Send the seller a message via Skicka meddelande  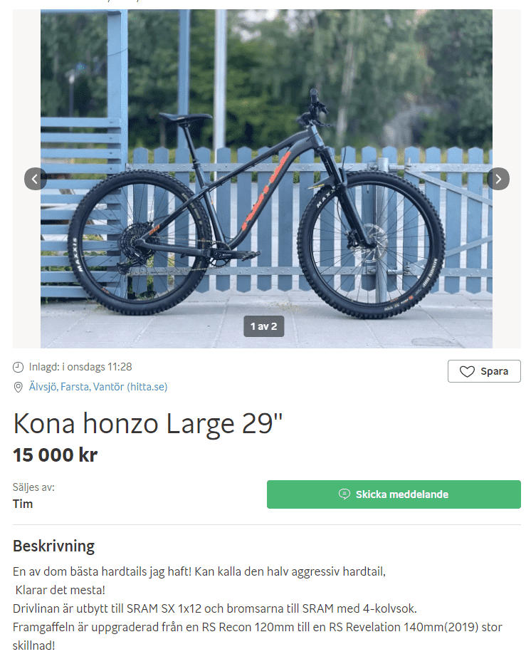coord(394,494)
